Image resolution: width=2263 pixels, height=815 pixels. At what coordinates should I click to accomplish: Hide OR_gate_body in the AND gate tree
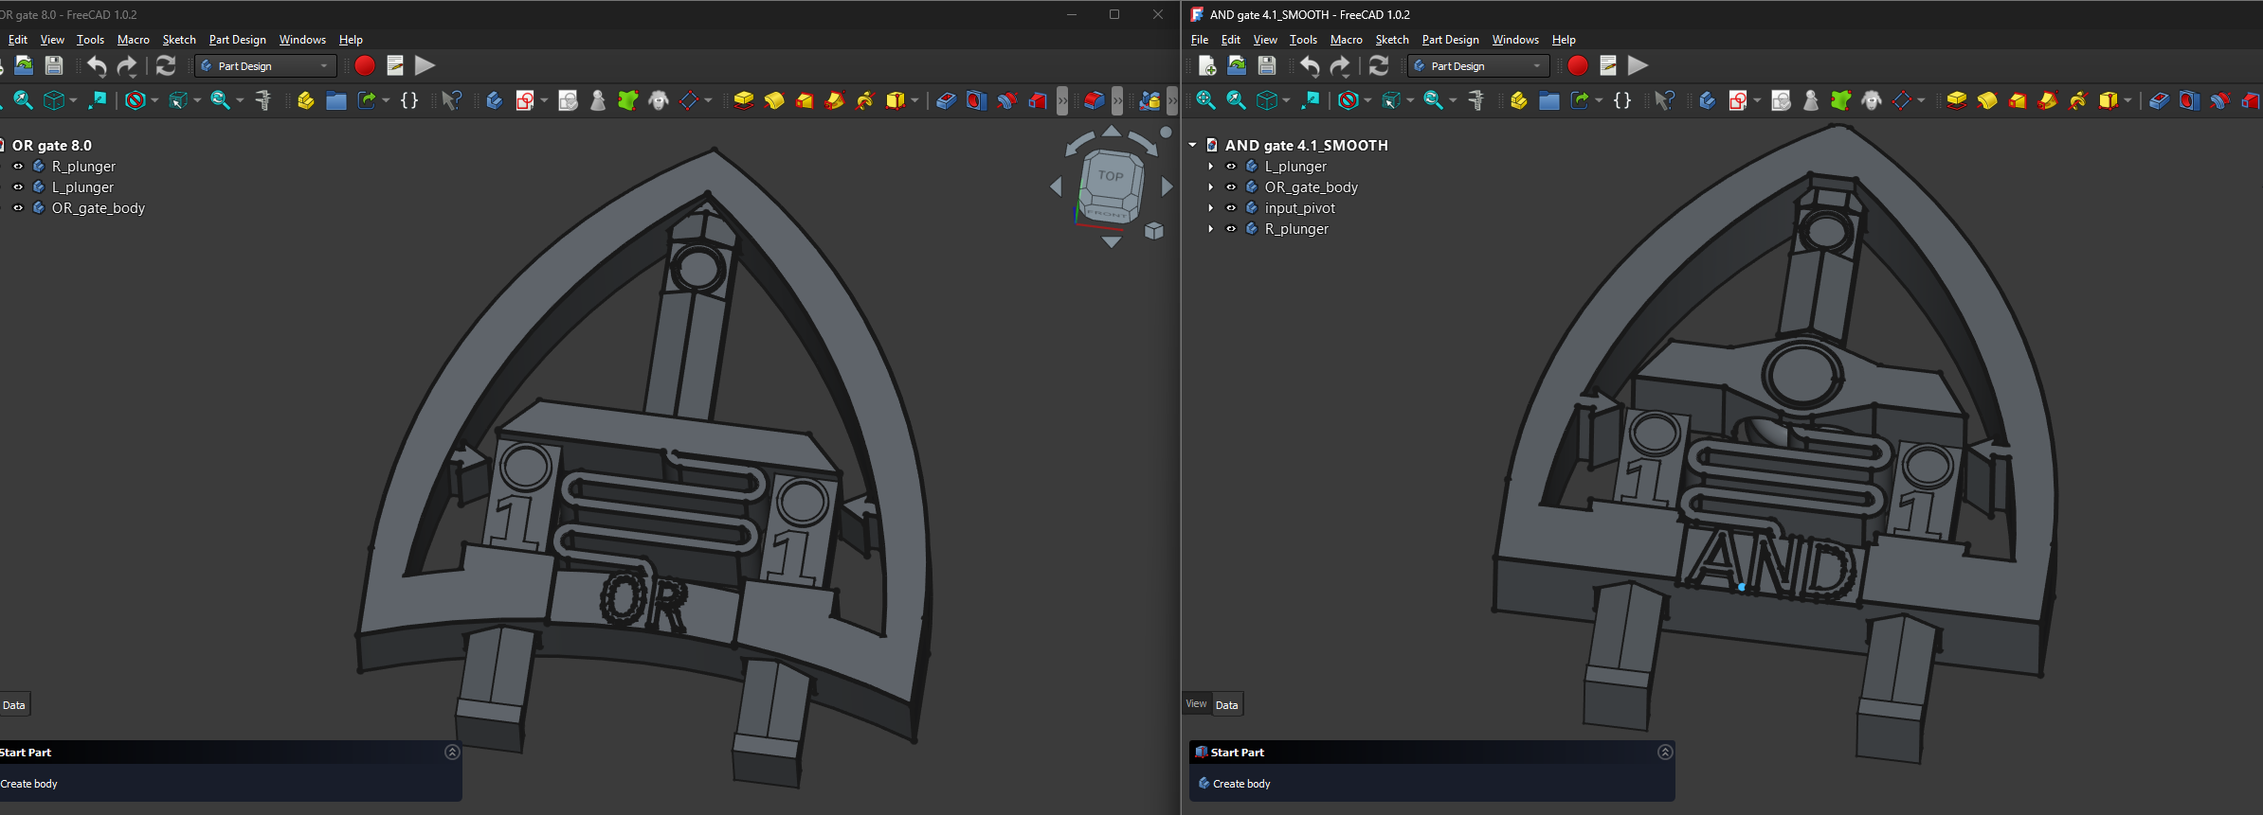point(1231,187)
